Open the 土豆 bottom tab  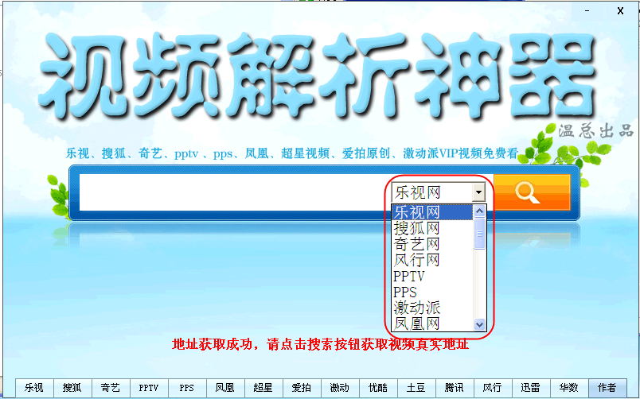point(416,387)
